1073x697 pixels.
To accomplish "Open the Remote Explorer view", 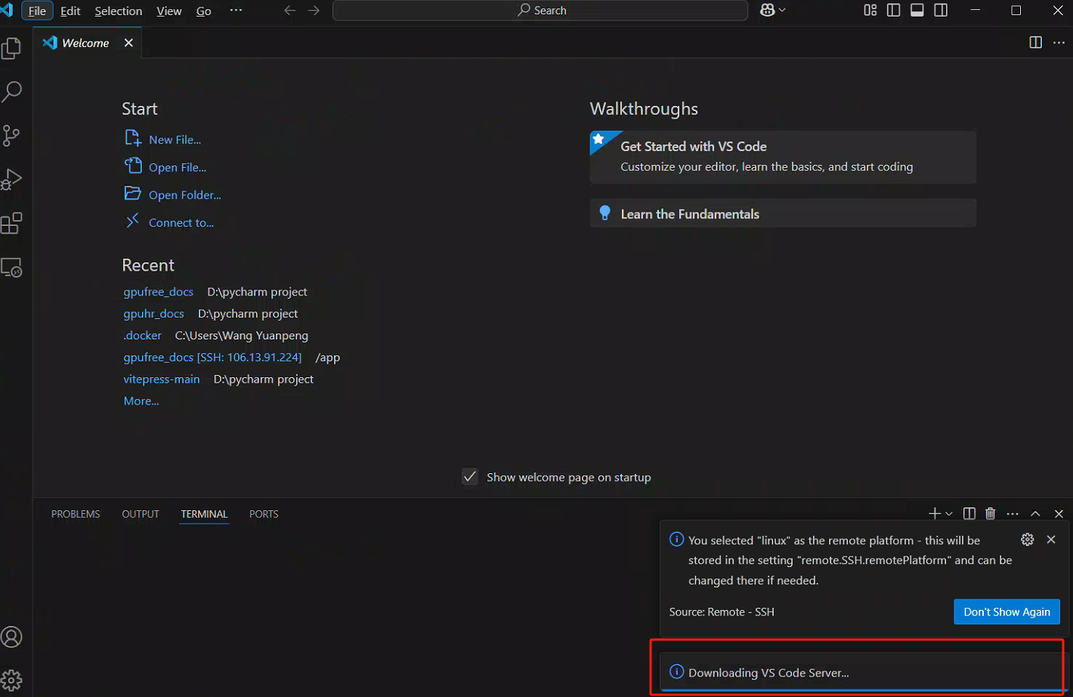I will [x=11, y=268].
